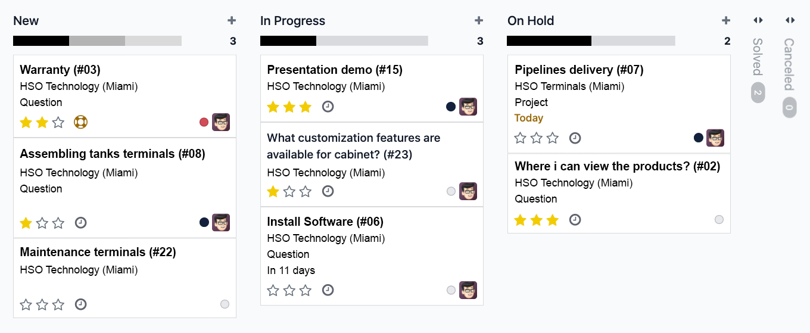The height and width of the screenshot is (333, 810).
Task: Set first priority star on Pipelines delivery card
Action: (x=521, y=138)
